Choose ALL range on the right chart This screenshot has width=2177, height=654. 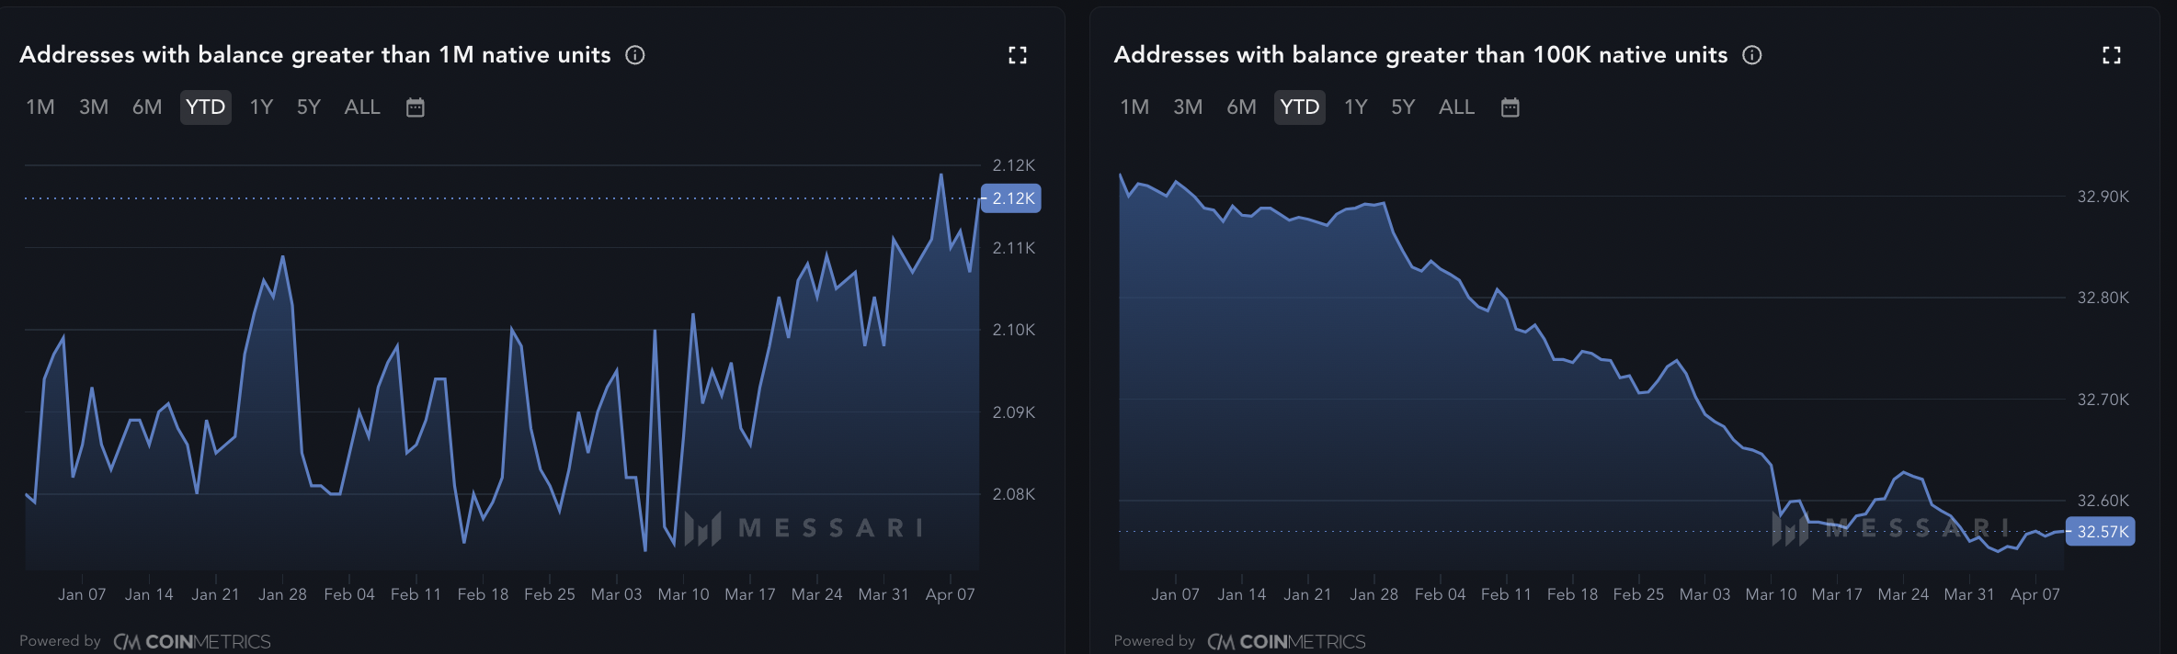[1456, 107]
